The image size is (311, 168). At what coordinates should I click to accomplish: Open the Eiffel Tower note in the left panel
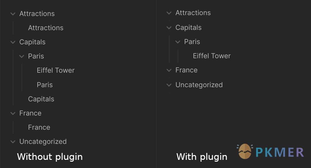pos(56,70)
